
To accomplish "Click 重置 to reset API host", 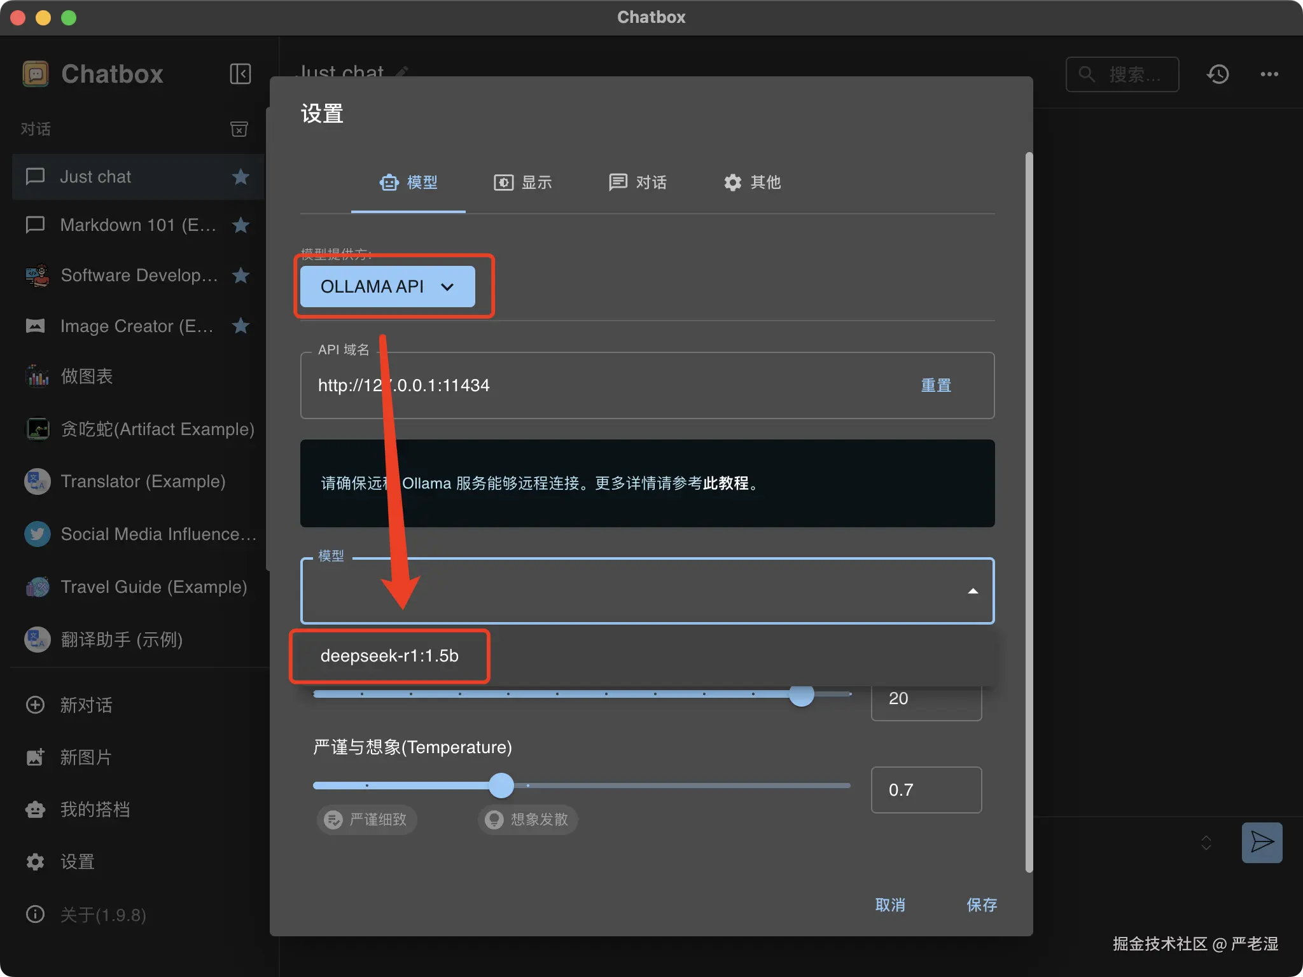I will tap(936, 385).
